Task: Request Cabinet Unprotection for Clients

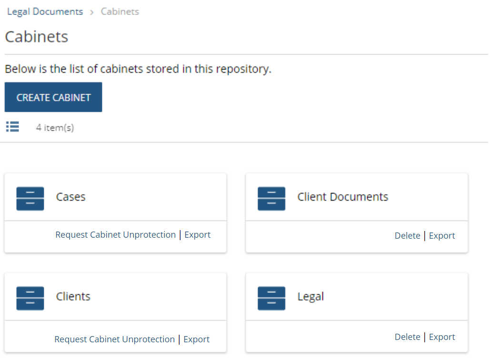Action: point(114,339)
